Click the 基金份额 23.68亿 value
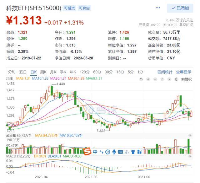The image size is (200, 183). tap(173, 45)
